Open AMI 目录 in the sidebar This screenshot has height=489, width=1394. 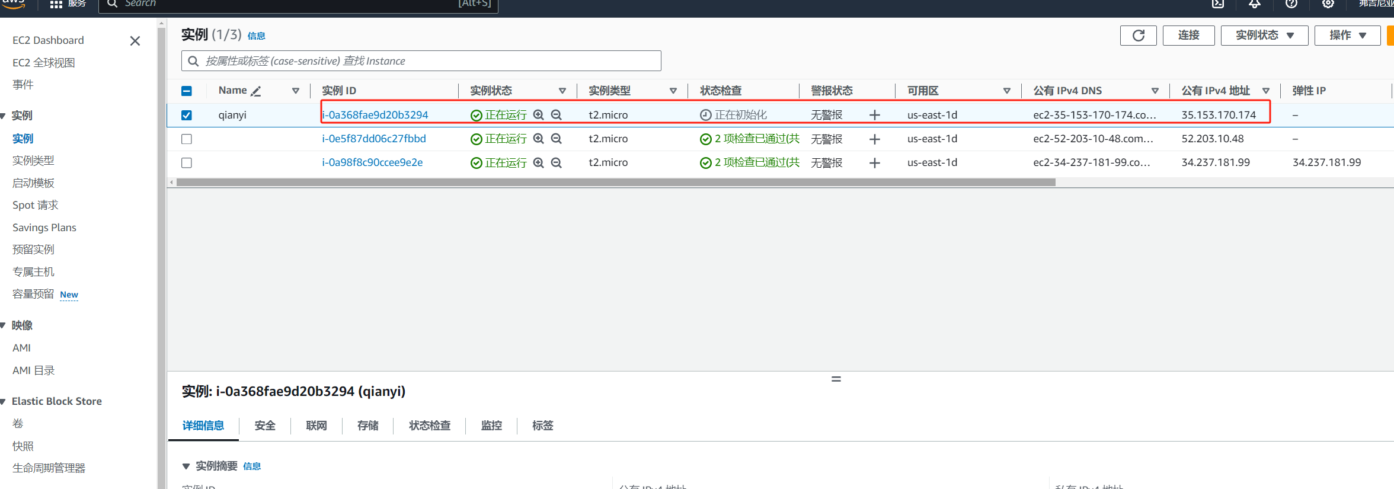click(34, 370)
